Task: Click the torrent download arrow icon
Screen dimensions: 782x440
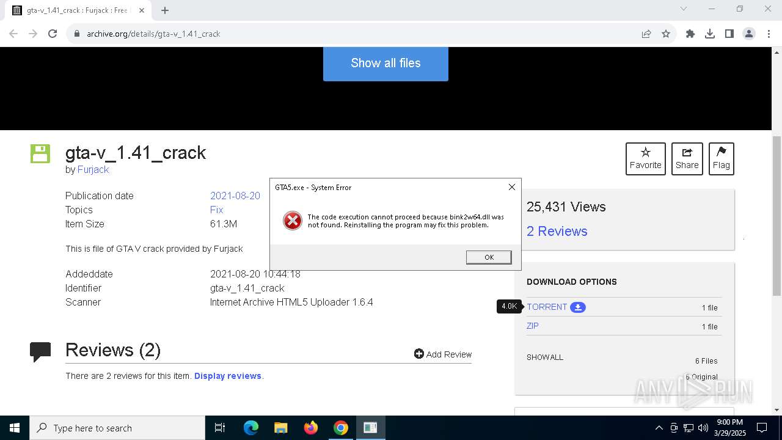Action: tap(578, 307)
